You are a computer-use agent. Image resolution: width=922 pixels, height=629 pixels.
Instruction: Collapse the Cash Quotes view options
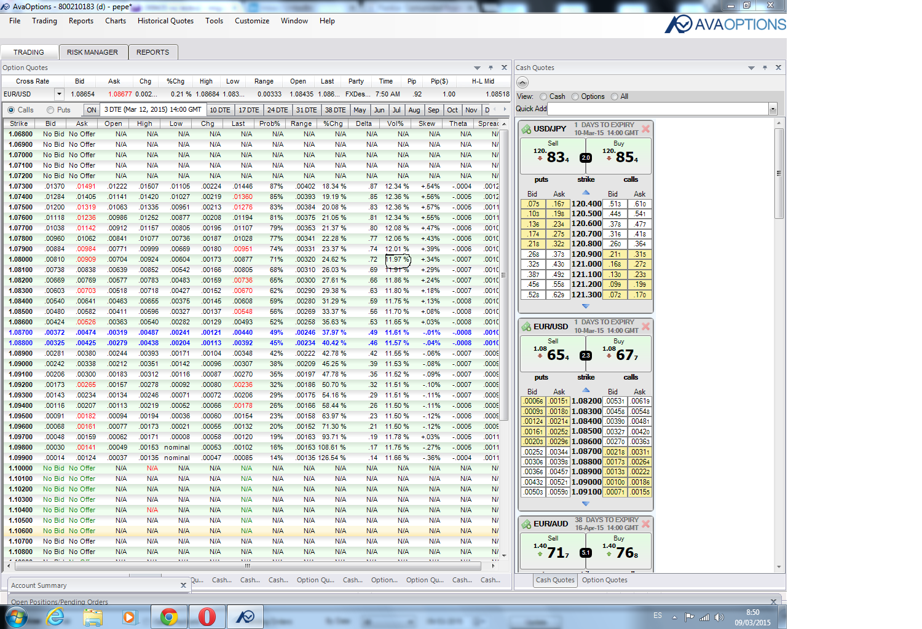pos(522,82)
